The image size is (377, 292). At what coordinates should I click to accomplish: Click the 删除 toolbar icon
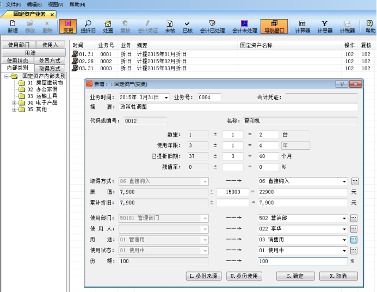pos(47,27)
